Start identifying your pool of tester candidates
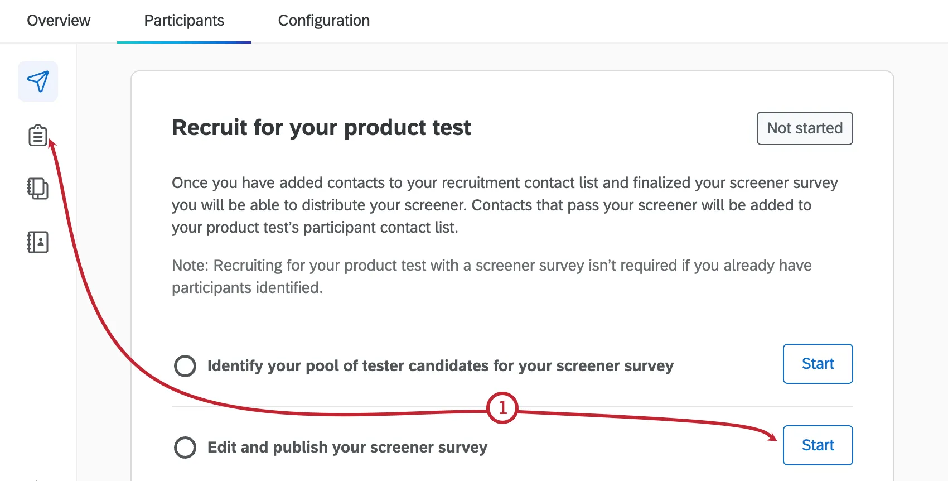Screen dimensions: 948x481 click(x=818, y=364)
